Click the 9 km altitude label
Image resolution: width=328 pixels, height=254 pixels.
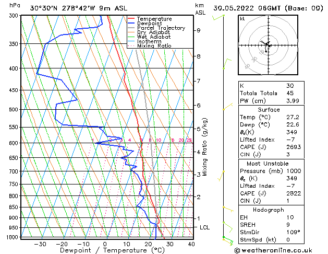click(x=198, y=31)
